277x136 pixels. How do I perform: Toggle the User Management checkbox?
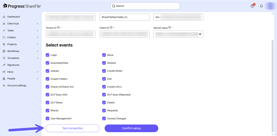[x=47, y=119]
